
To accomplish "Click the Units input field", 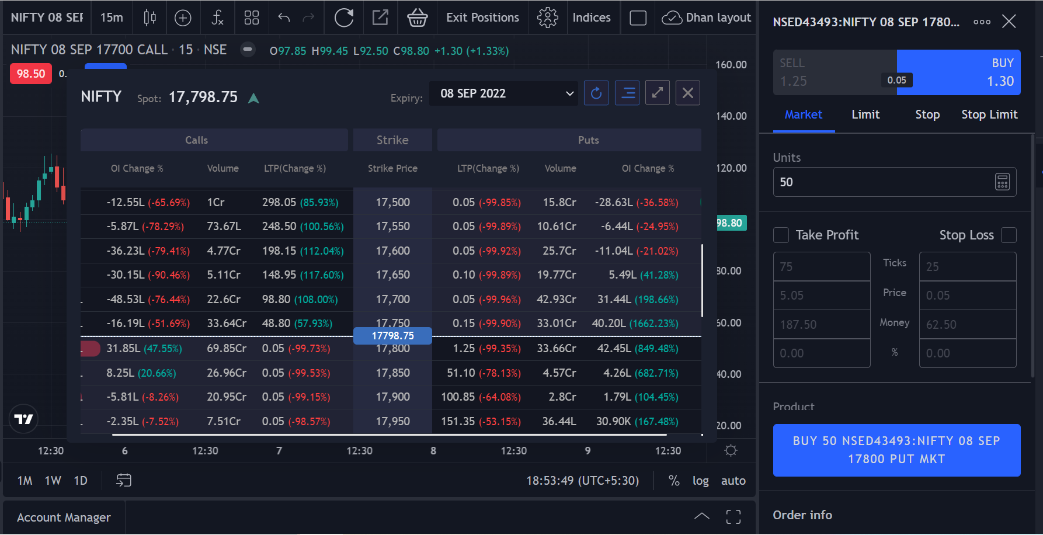I will coord(895,182).
